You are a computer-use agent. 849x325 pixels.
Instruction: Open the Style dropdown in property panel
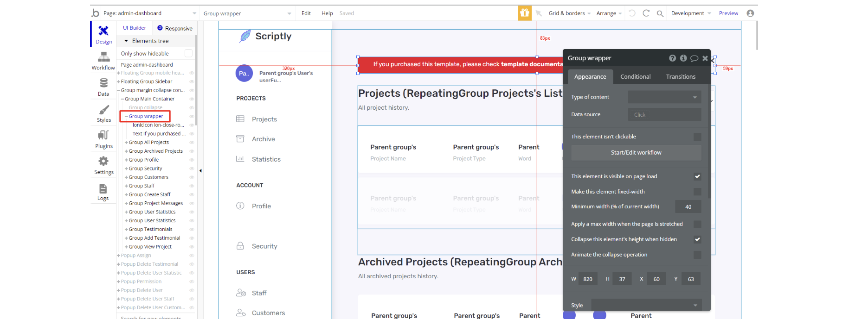tap(646, 305)
